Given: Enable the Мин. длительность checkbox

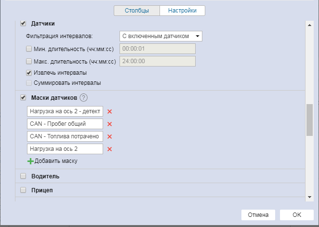Looking at the screenshot, I should [28, 49].
